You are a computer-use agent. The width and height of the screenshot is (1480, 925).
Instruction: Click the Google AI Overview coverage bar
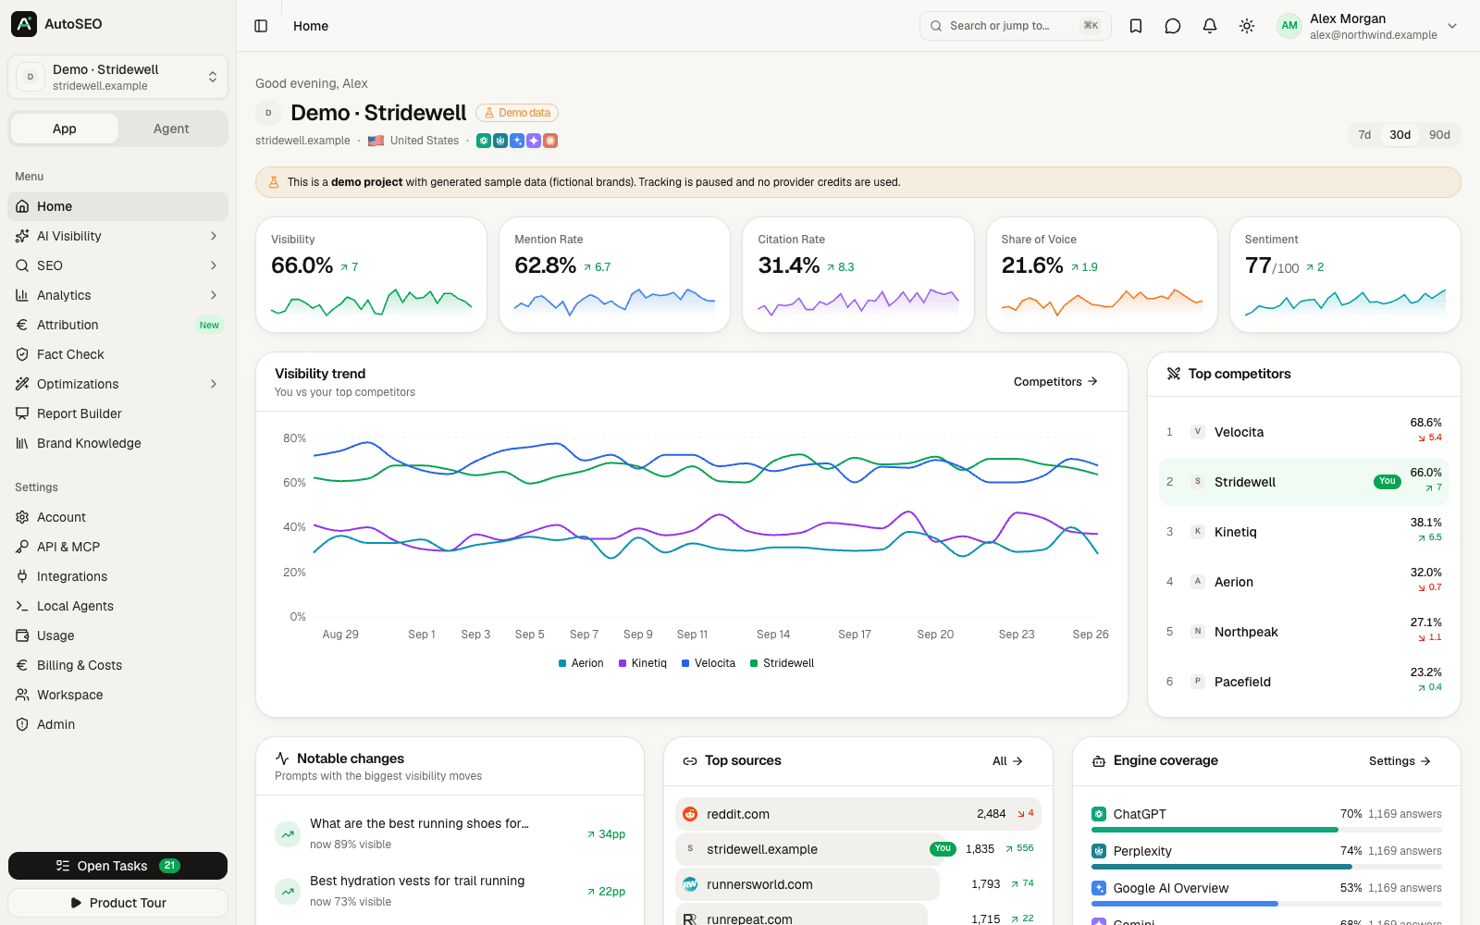click(x=1266, y=904)
